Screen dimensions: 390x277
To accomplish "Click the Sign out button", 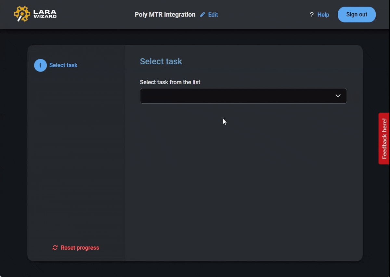I will [x=357, y=14].
